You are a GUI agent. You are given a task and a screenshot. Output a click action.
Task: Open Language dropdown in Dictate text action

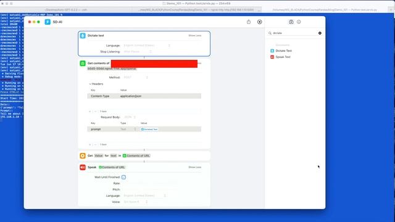pos(147,45)
